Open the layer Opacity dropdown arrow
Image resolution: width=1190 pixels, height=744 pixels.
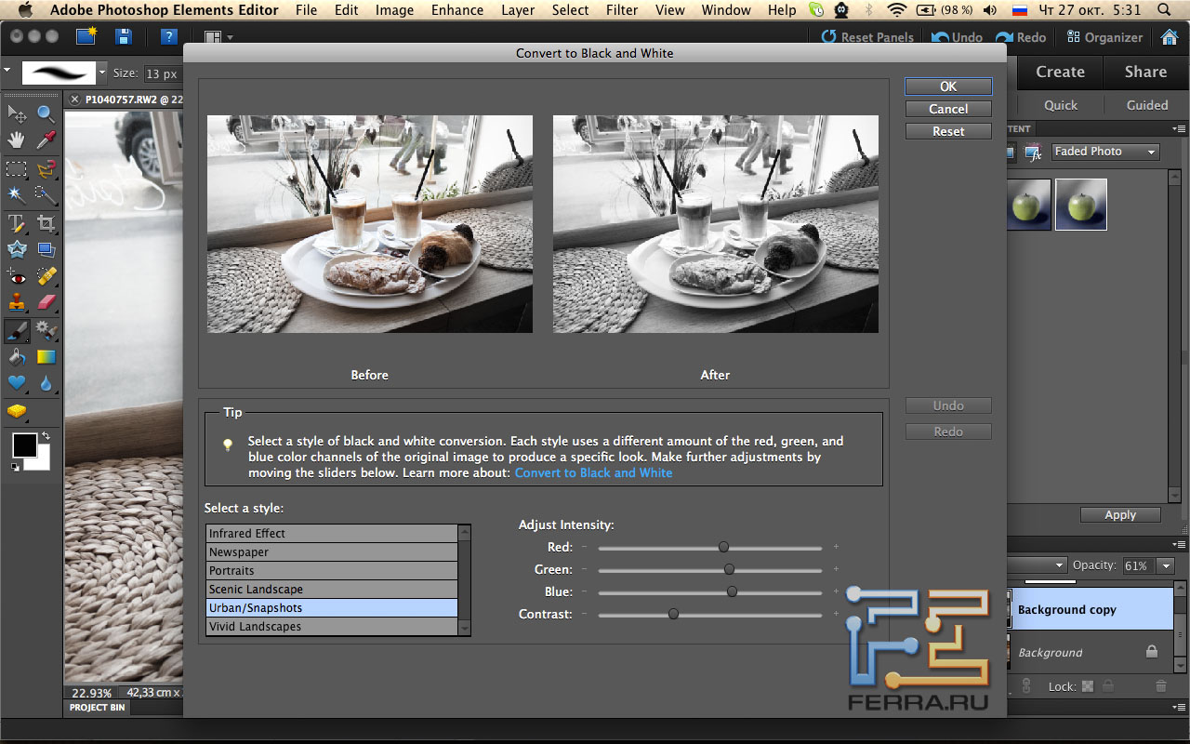pyautogui.click(x=1166, y=565)
